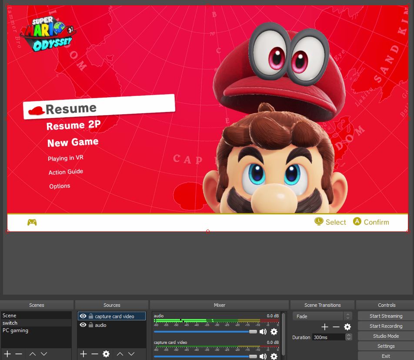This screenshot has height=360, width=414.
Task: Open source properties gear in Sources panel
Action: (106, 354)
